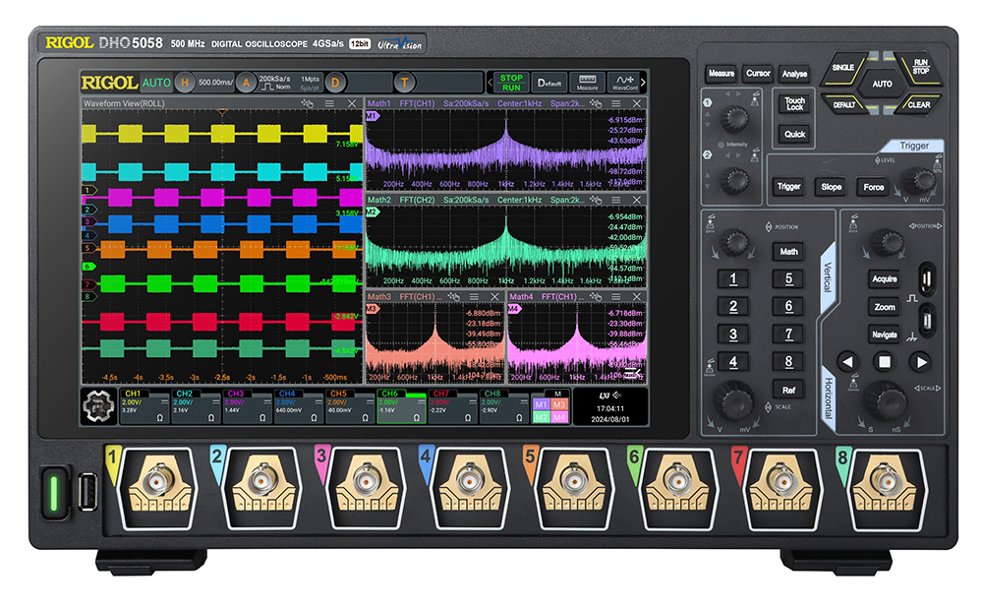Image resolution: width=983 pixels, height=608 pixels.
Task: Click the trigger LEVEL knob
Action: (920, 181)
